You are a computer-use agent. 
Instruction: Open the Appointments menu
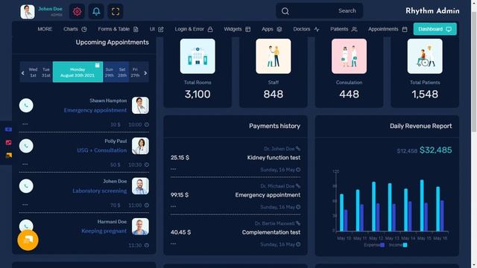tap(388, 29)
